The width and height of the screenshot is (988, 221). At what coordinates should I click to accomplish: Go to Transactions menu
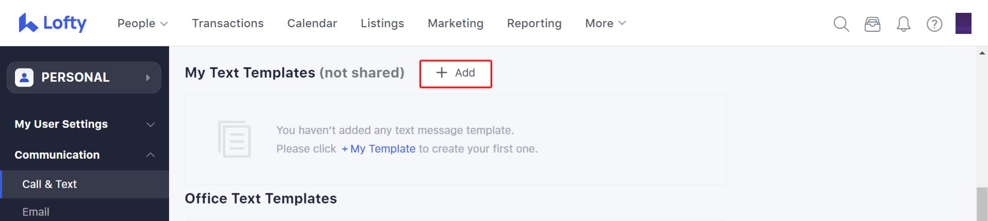[228, 23]
